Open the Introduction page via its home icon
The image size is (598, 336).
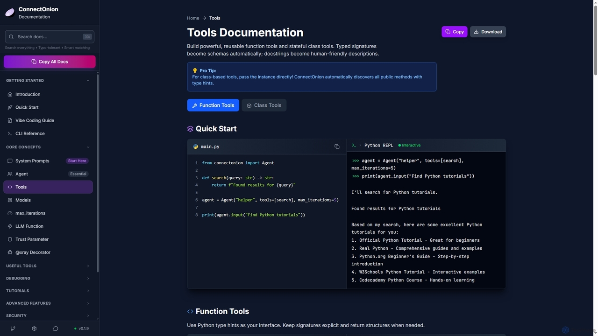10,94
